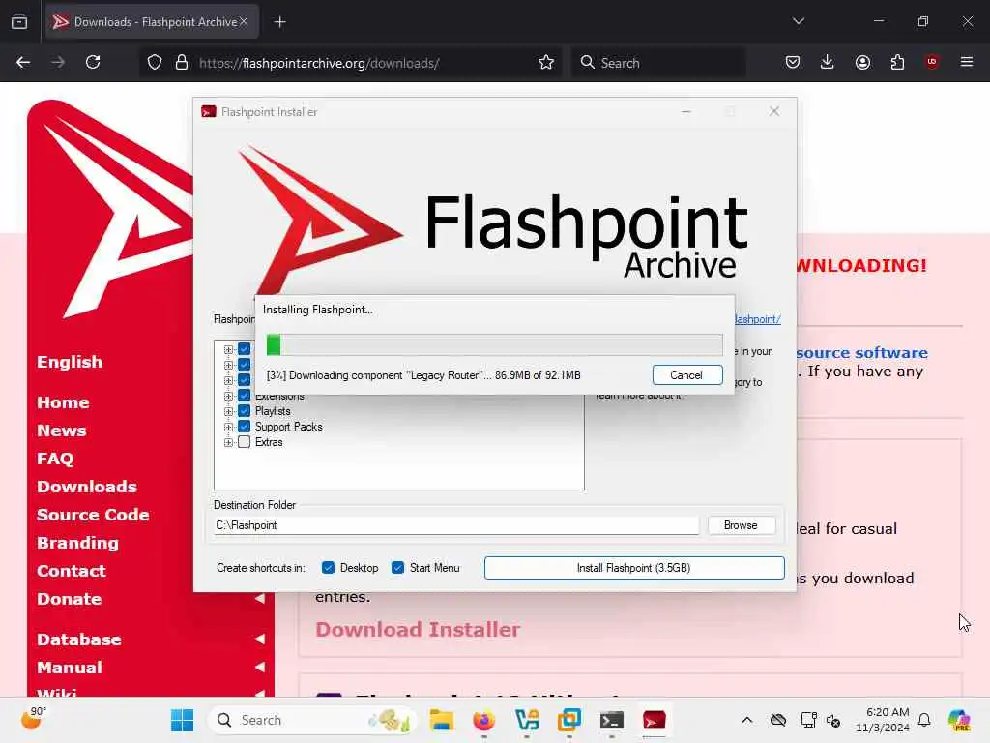Open the Windows Start menu
The image size is (990, 743).
point(183,720)
